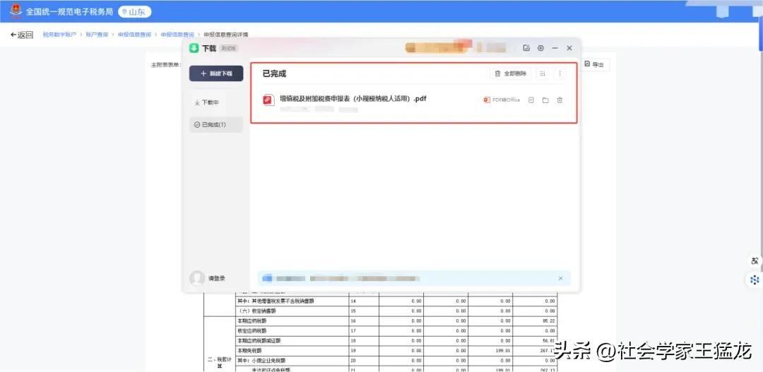Click the 新建下载 button
The width and height of the screenshot is (763, 372).
tap(216, 73)
